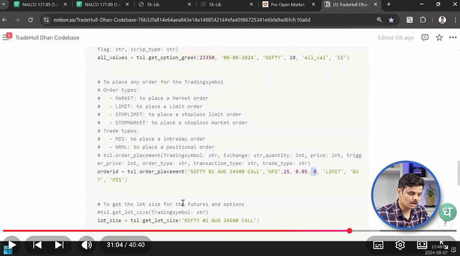Click the 31:04 / 40:40 time display
460x256 pixels.
[x=125, y=245]
